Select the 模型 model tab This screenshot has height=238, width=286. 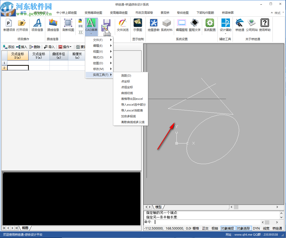(158, 207)
